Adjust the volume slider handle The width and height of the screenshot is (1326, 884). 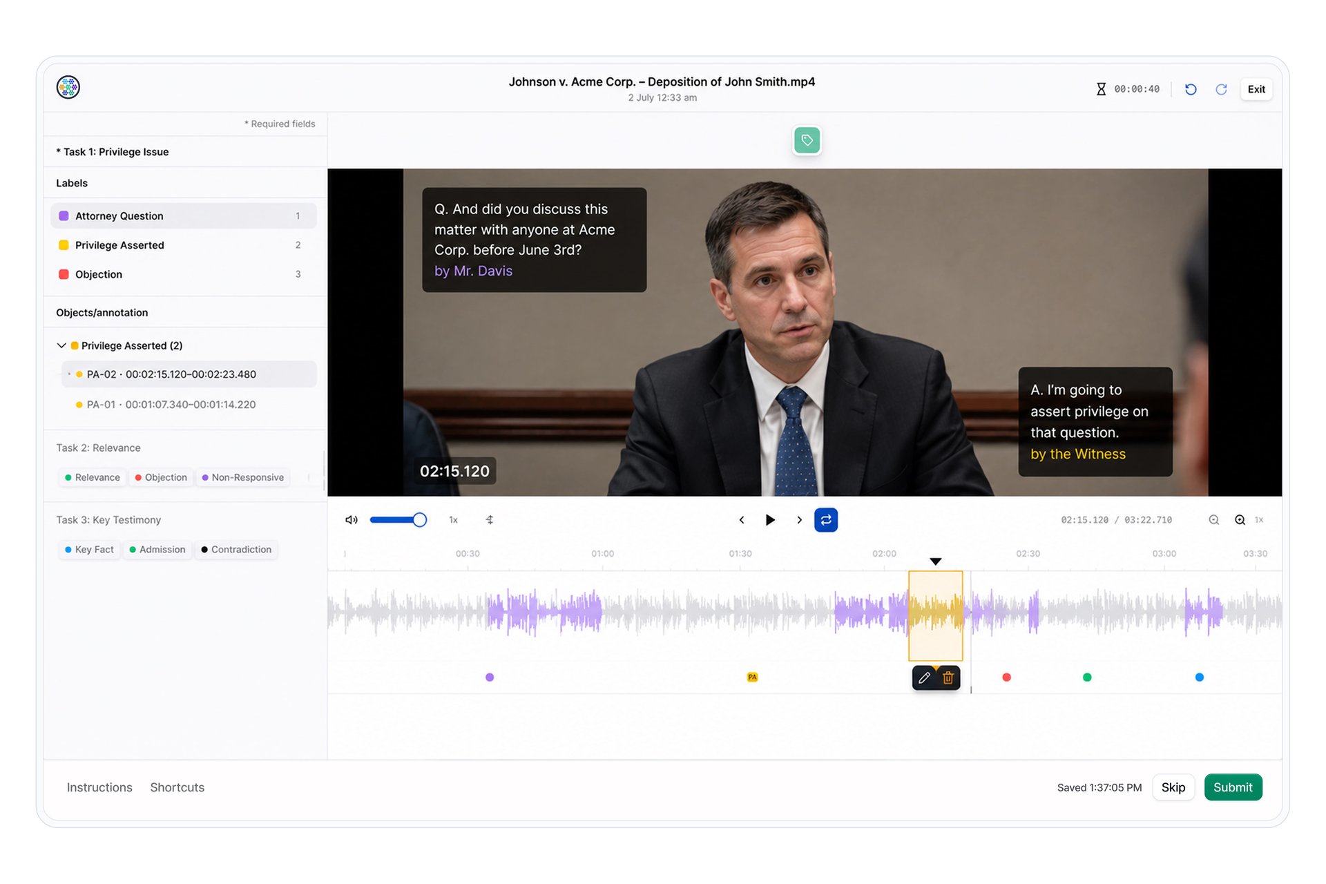(419, 520)
